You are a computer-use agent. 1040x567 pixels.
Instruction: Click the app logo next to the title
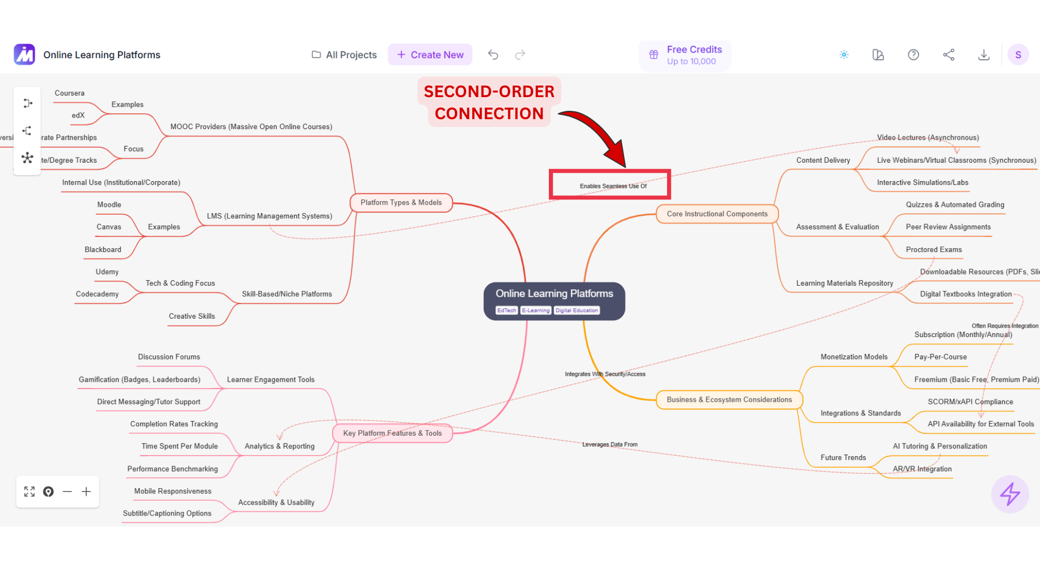pos(24,54)
